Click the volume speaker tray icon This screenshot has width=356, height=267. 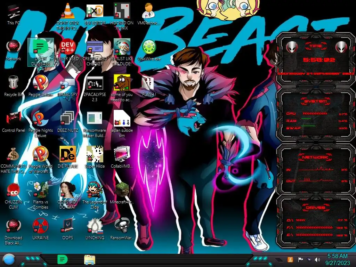point(317,259)
